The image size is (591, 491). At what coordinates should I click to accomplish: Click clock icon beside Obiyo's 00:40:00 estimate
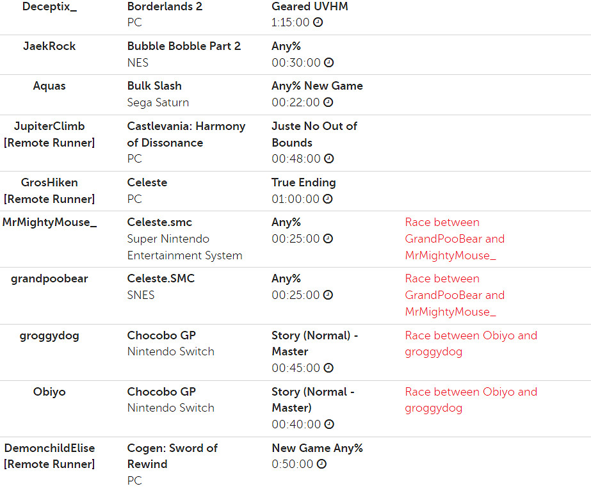point(328,424)
